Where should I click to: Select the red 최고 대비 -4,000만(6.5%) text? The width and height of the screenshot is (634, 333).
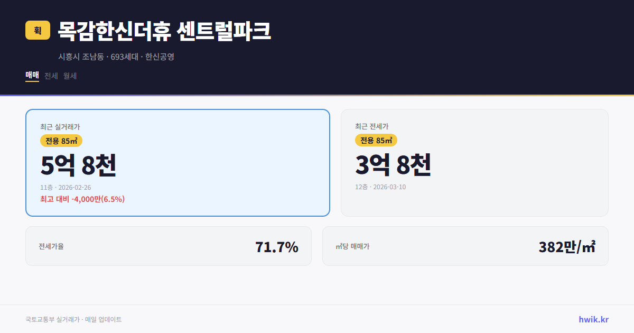tap(80, 199)
